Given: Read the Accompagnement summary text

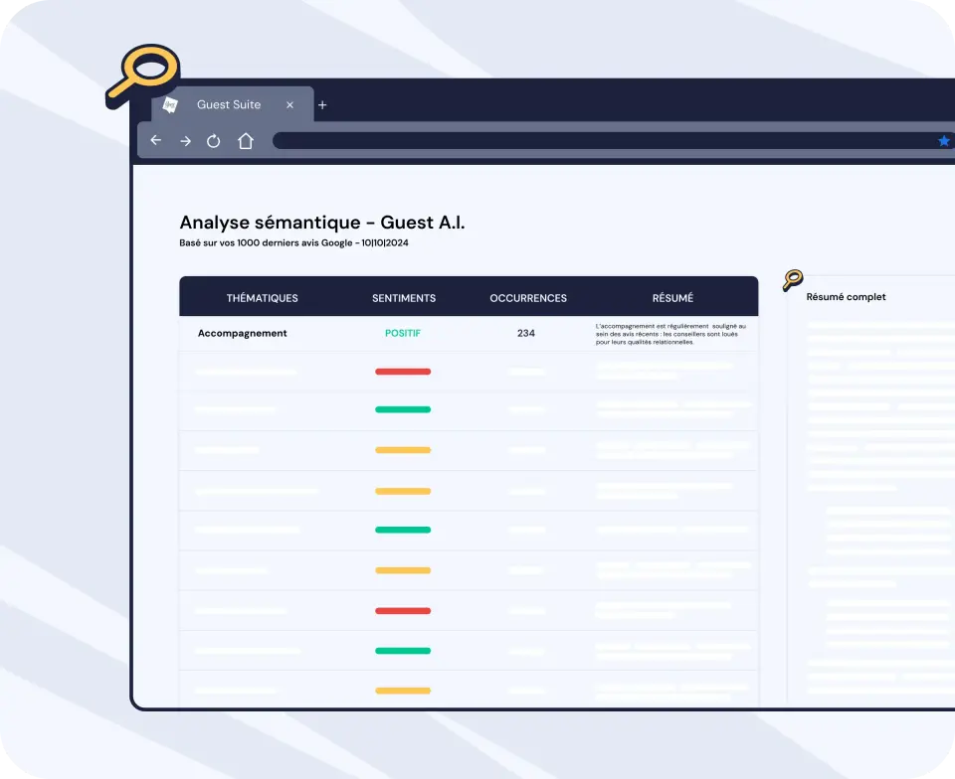Looking at the screenshot, I should [670, 334].
